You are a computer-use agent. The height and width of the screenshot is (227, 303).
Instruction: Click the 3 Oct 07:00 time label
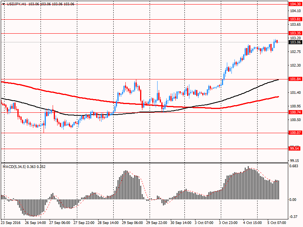[x=204, y=223]
